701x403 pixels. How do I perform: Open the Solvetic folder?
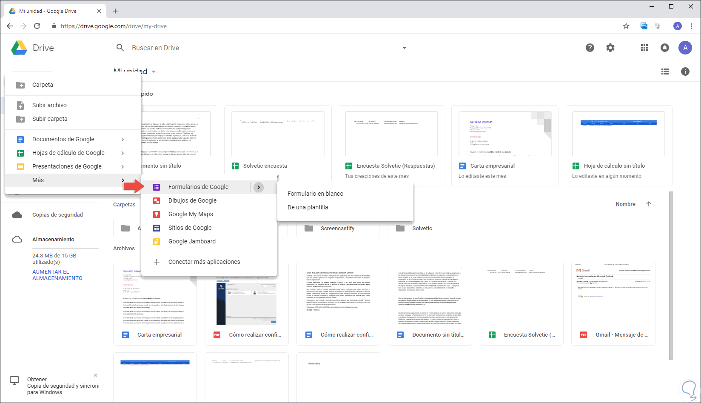[x=430, y=229]
